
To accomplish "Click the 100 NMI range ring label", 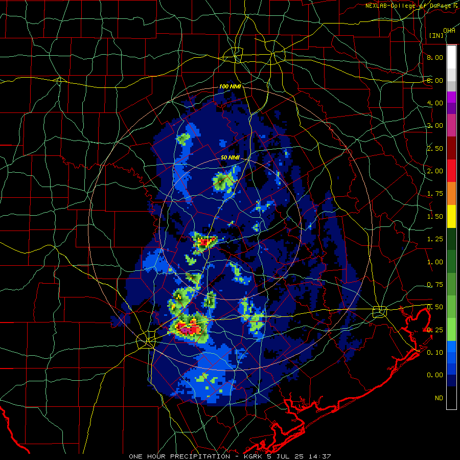I will 230,86.
